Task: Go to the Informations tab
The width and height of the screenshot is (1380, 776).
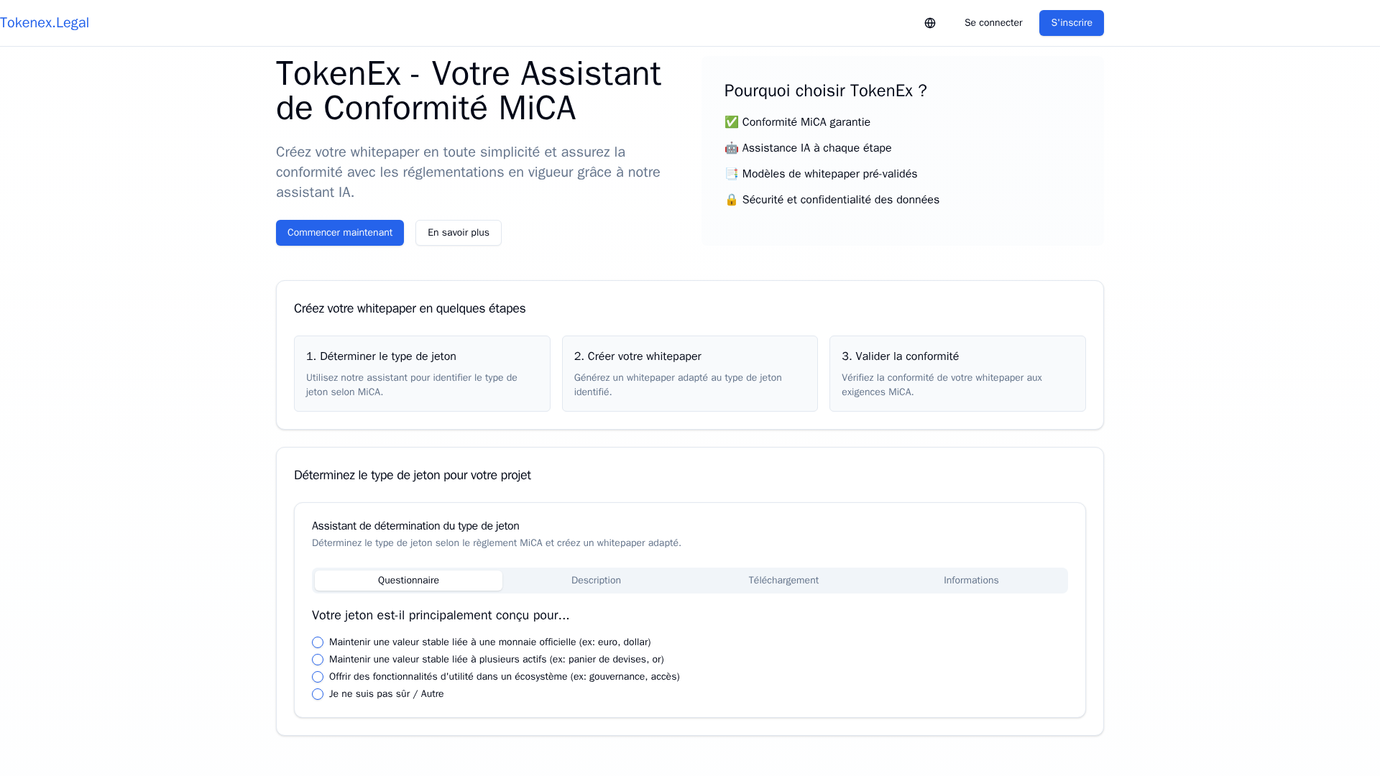Action: (970, 581)
